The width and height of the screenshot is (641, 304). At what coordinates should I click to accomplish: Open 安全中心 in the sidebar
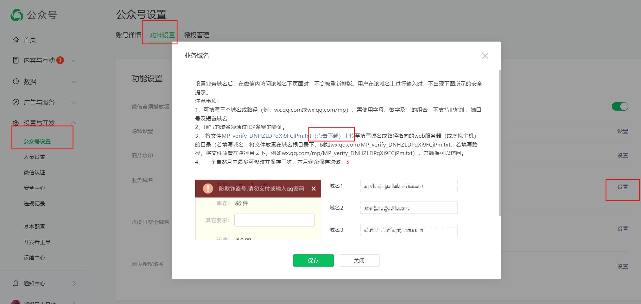pyautogui.click(x=34, y=188)
